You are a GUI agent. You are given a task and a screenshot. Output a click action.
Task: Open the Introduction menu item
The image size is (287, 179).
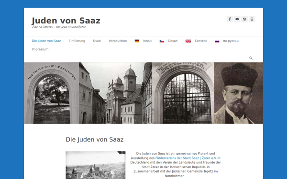[118, 41]
